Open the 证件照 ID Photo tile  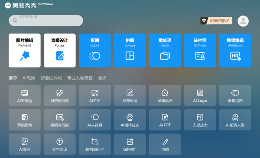[200, 51]
